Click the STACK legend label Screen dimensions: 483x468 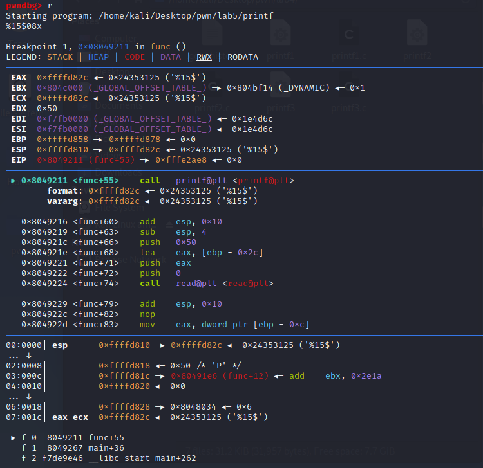(x=60, y=57)
